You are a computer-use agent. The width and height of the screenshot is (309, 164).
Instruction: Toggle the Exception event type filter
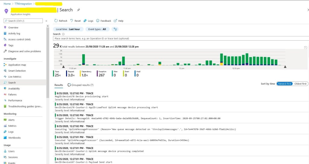101,74
